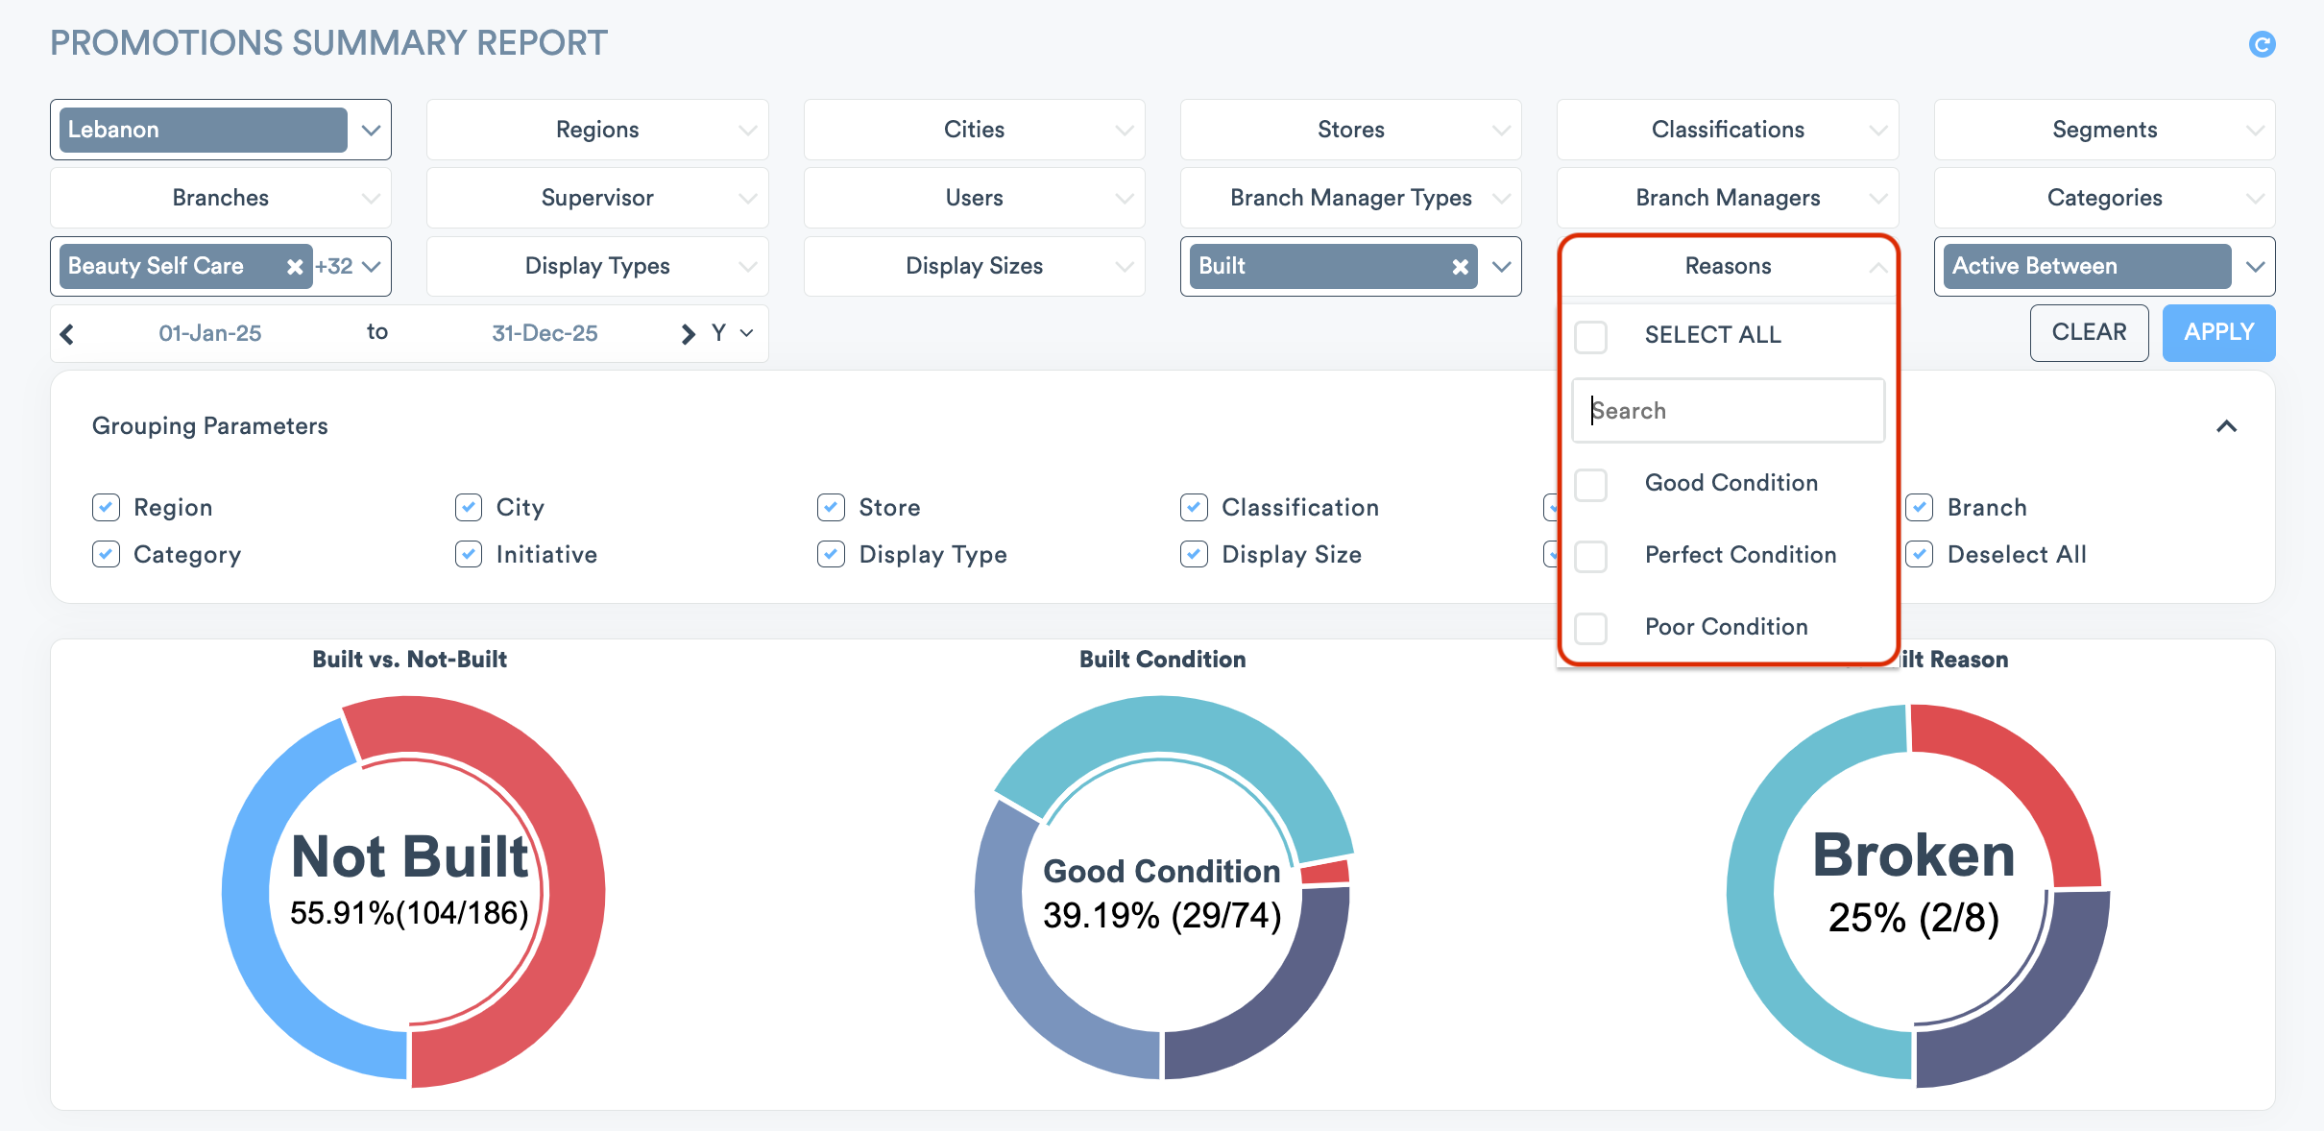This screenshot has height=1131, width=2324.
Task: Open the Y period selector dropdown
Action: 732,333
